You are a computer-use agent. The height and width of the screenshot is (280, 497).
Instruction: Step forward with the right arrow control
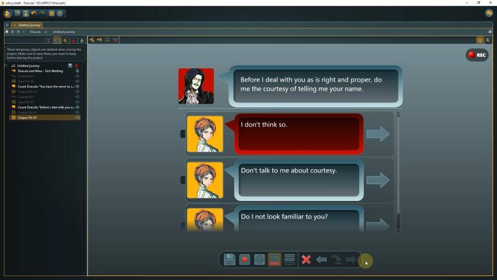[x=351, y=260]
